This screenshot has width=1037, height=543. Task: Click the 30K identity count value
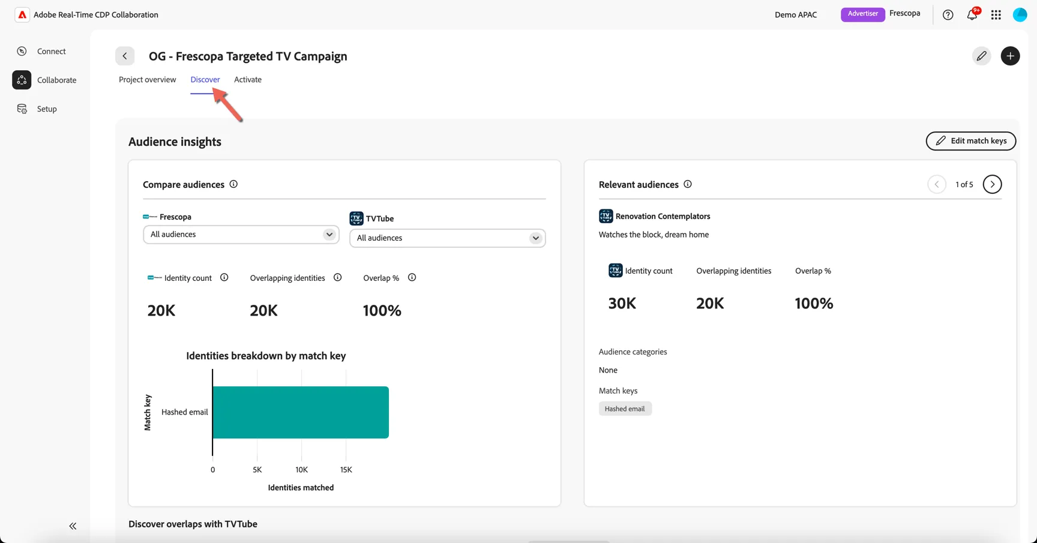[x=622, y=304]
